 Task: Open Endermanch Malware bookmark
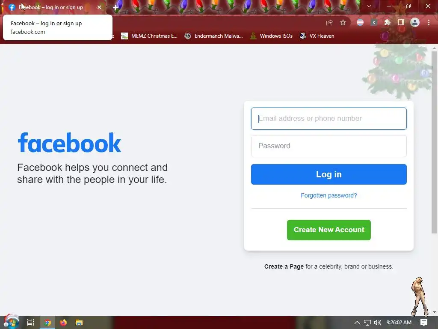pos(213,36)
